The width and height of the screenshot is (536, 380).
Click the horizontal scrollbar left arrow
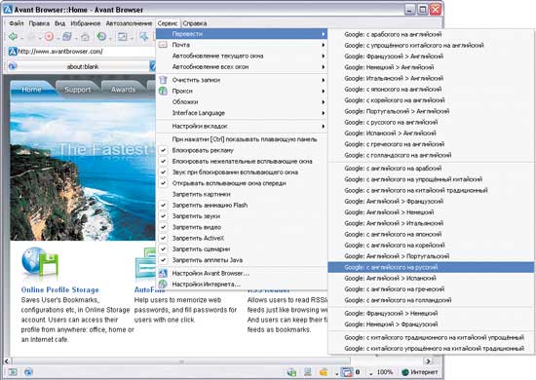tap(7, 361)
